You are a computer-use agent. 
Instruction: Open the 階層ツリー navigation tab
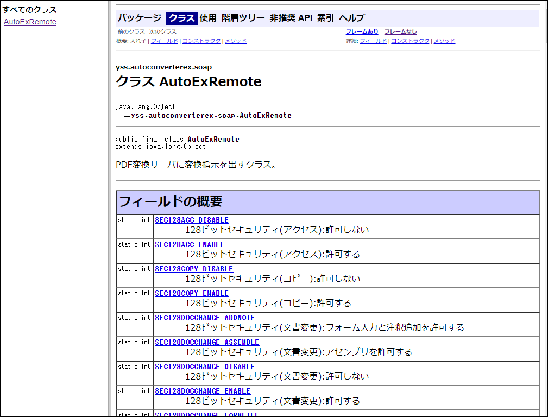pyautogui.click(x=243, y=18)
